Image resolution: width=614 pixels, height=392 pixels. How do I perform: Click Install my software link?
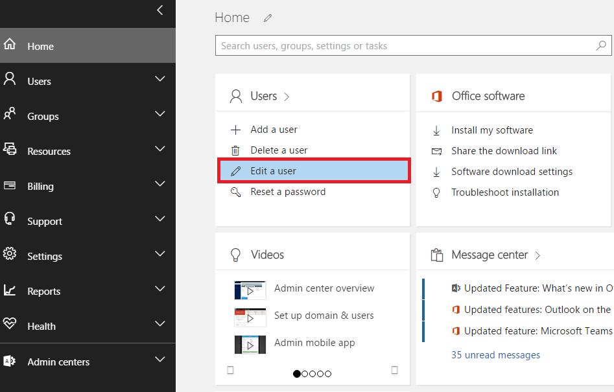[492, 130]
